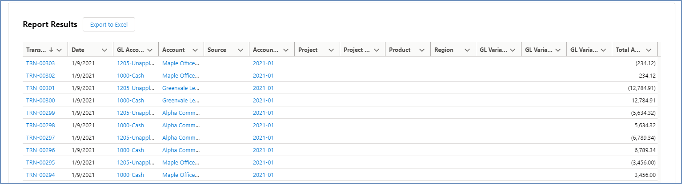Click the Export to Excel button
Screen dimensions: 682x184
(x=108, y=25)
